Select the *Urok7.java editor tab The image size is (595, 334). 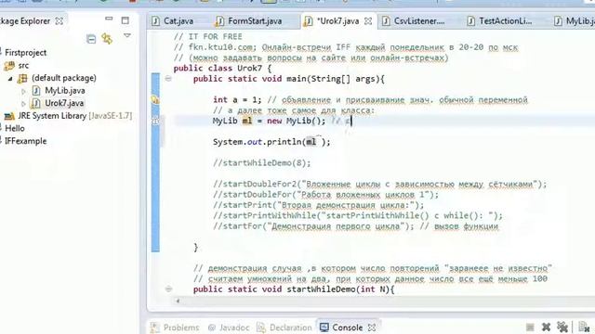(x=337, y=20)
